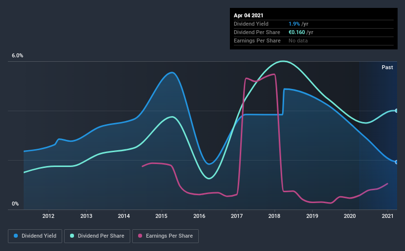Select the 2017 x-axis label
Viewport: 405px width, 251px height.
237,216
